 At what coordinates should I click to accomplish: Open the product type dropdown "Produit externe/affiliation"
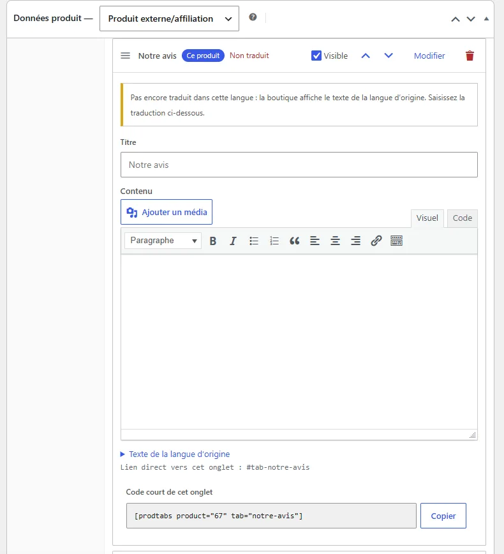coord(169,19)
